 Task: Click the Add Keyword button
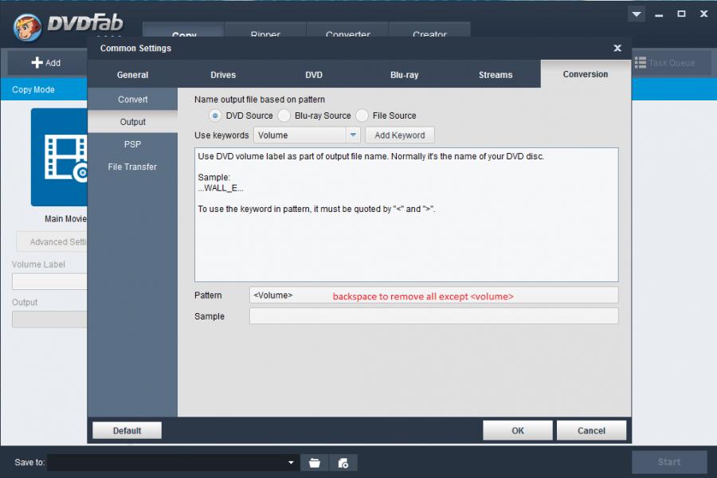tap(400, 135)
